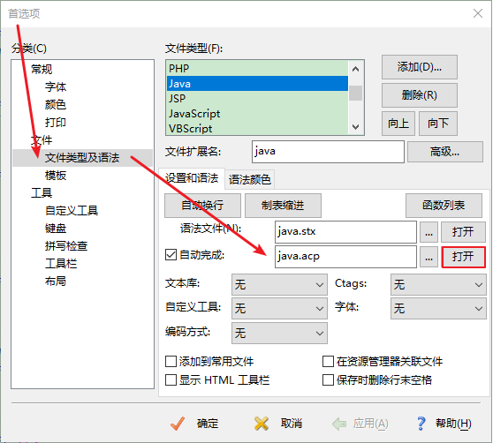Viewport: 493px width, 443px height.
Task: Move file type down with 向下
Action: coord(438,124)
